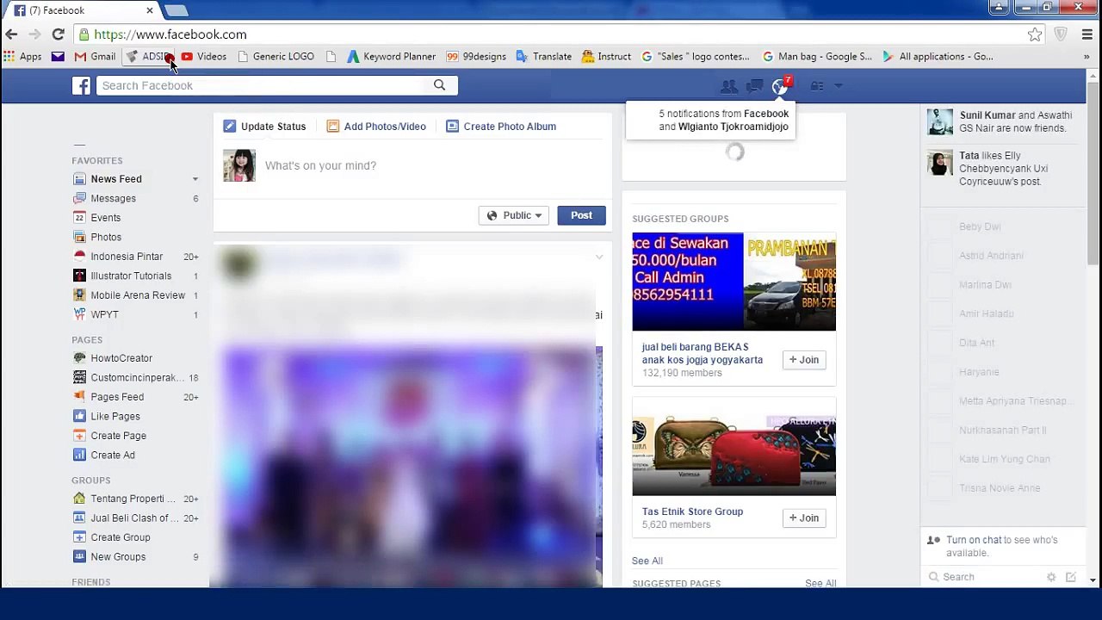Click See All under Suggested Groups
1102x620 pixels.
[647, 561]
